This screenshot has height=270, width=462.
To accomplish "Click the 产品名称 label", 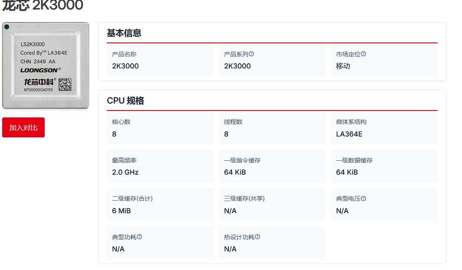I will pos(124,54).
